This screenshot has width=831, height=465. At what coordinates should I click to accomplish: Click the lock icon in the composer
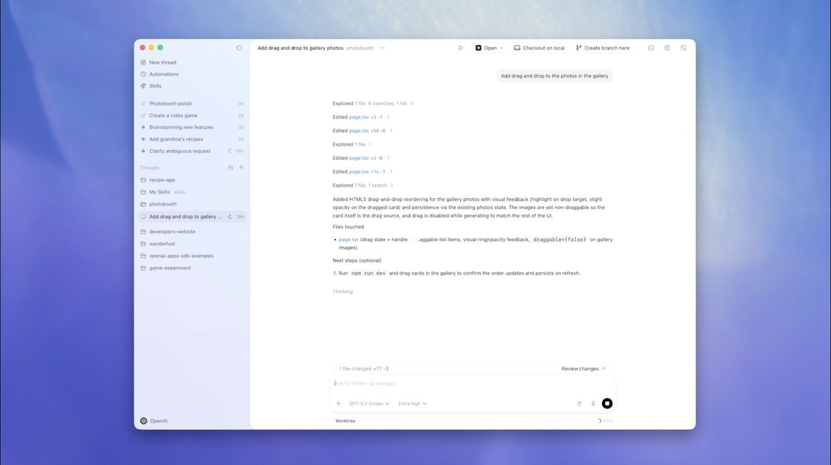point(579,403)
